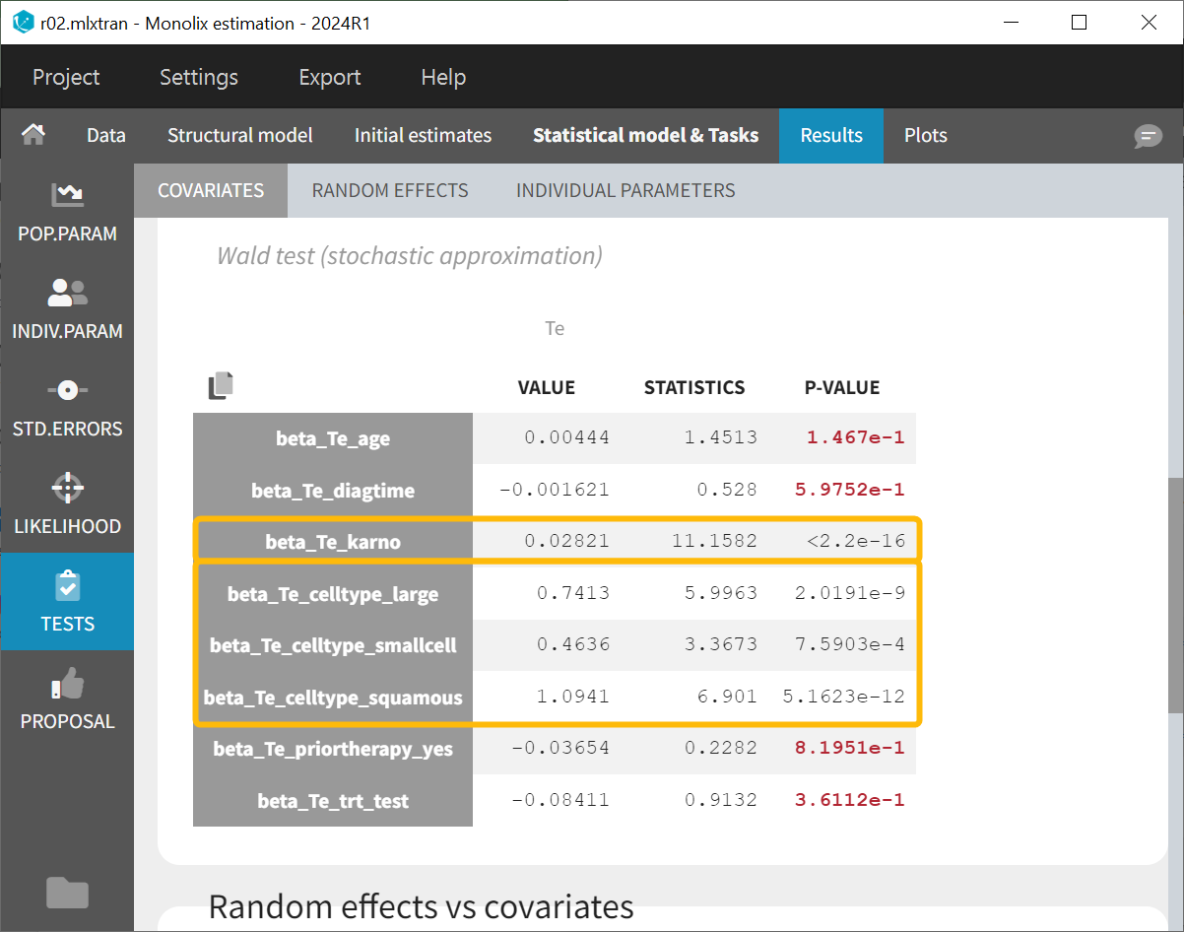Switch to Statistical model & Tasks tab

point(645,135)
